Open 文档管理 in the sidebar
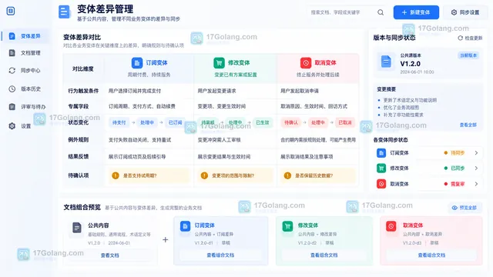Image resolution: width=493 pixels, height=277 pixels. click(x=25, y=53)
